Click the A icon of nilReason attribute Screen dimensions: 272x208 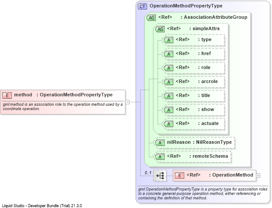pos(160,143)
